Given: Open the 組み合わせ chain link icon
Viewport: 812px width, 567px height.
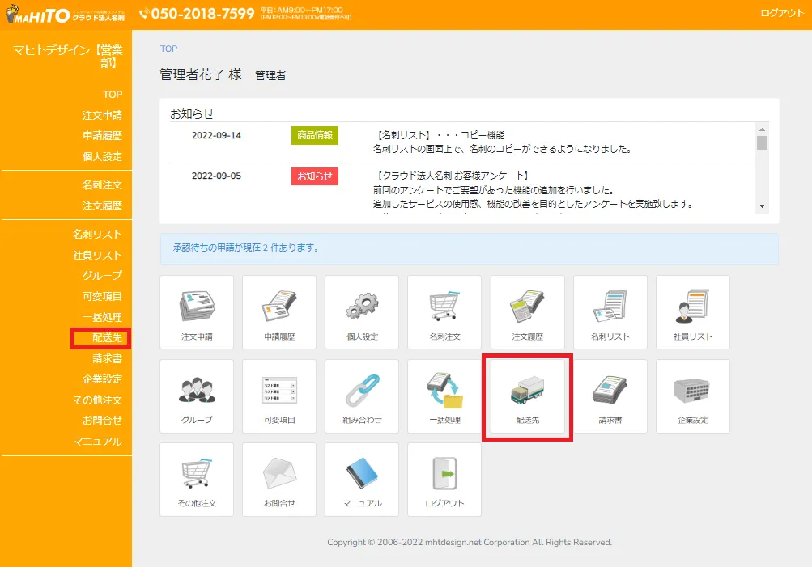Looking at the screenshot, I should [x=361, y=396].
